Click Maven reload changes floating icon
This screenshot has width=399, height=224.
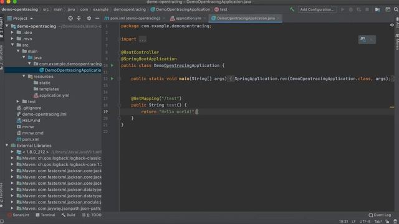point(363,39)
